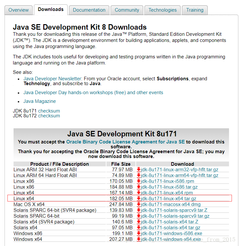The width and height of the screenshot is (239, 246).
Task: Download jdk-8u171-linux-arm64-vfp-hflt.tar.gz file link
Action: click(180, 175)
